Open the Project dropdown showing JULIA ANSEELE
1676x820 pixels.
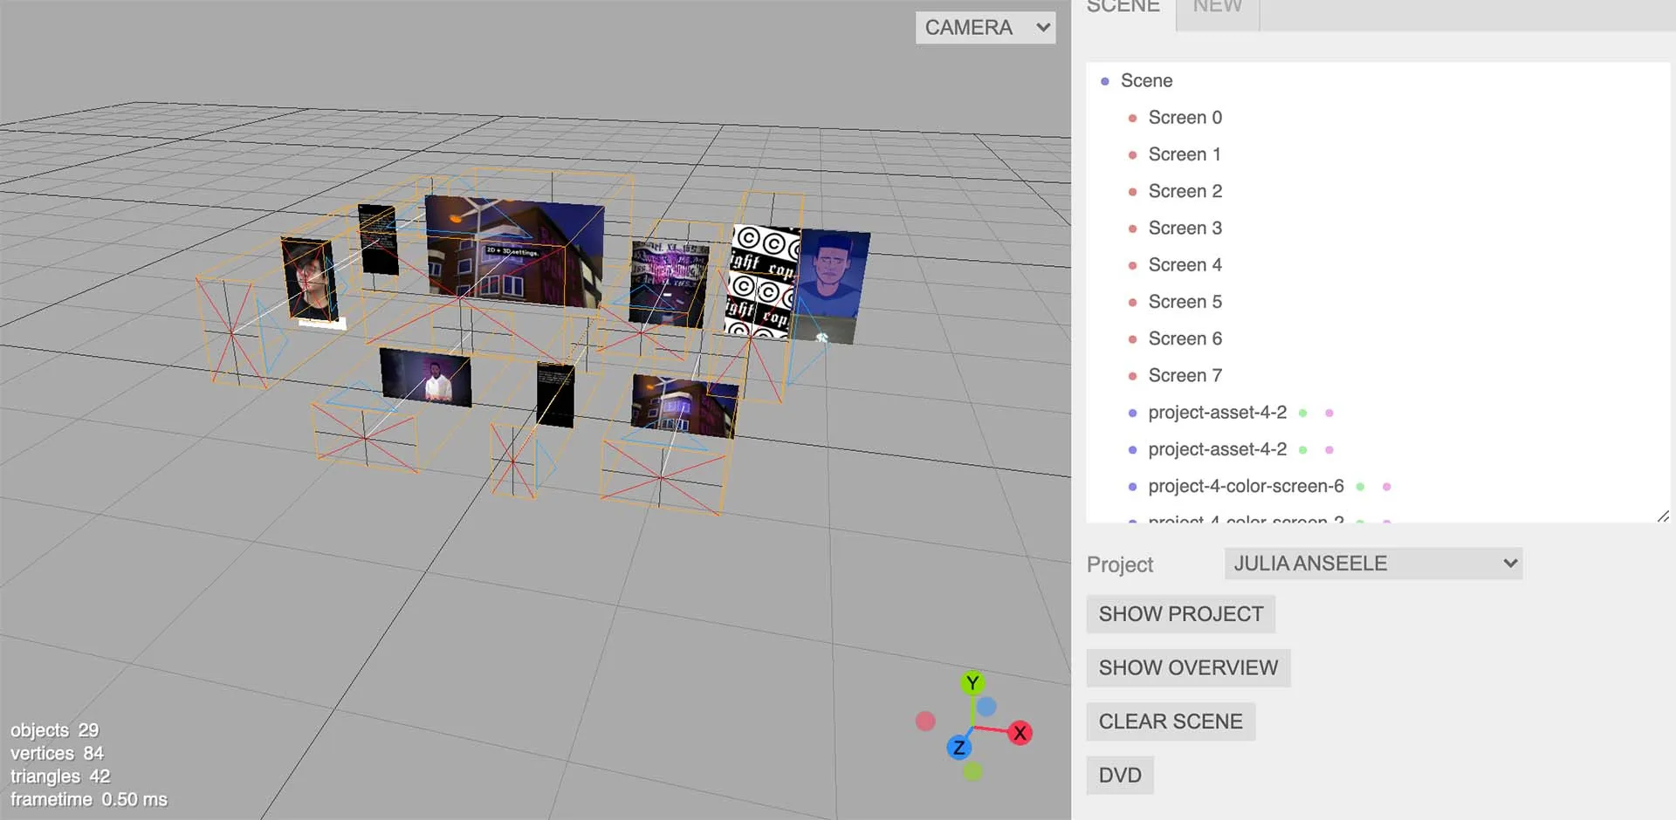point(1372,564)
